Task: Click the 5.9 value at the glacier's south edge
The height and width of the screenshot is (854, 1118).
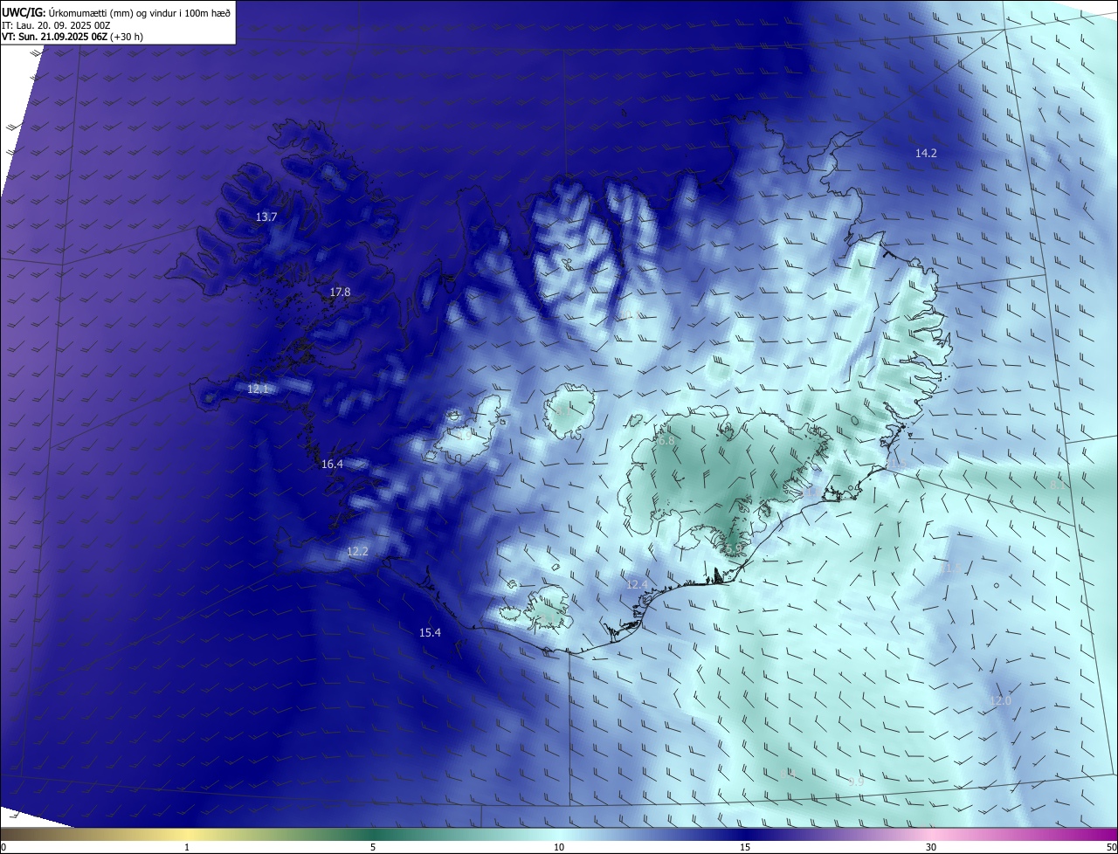Action: tap(733, 548)
